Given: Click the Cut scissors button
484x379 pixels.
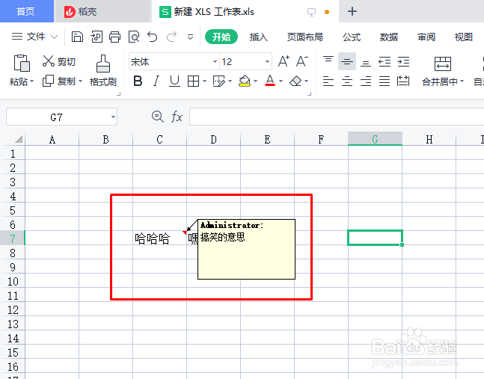Looking at the screenshot, I should click(59, 61).
